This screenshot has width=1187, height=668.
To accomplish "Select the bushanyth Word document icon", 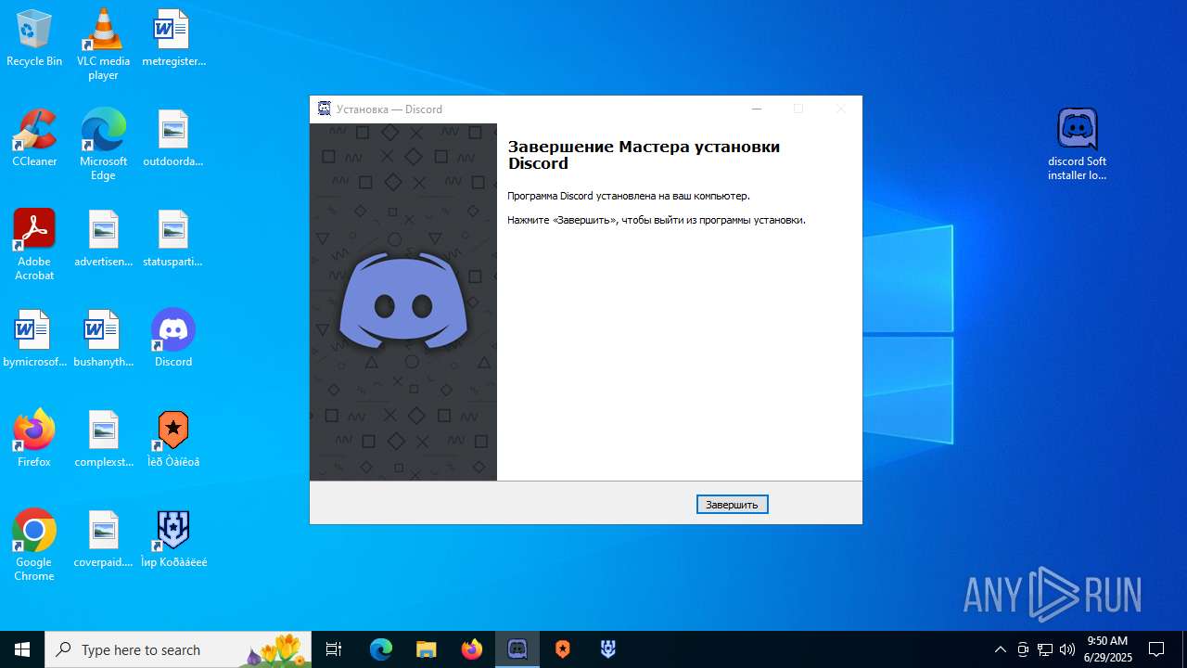I will tap(103, 339).
